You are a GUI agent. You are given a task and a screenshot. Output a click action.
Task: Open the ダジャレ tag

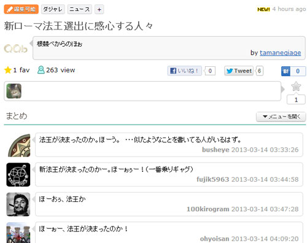click(x=53, y=9)
